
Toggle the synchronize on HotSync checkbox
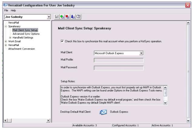pyautogui.click(x=62, y=41)
